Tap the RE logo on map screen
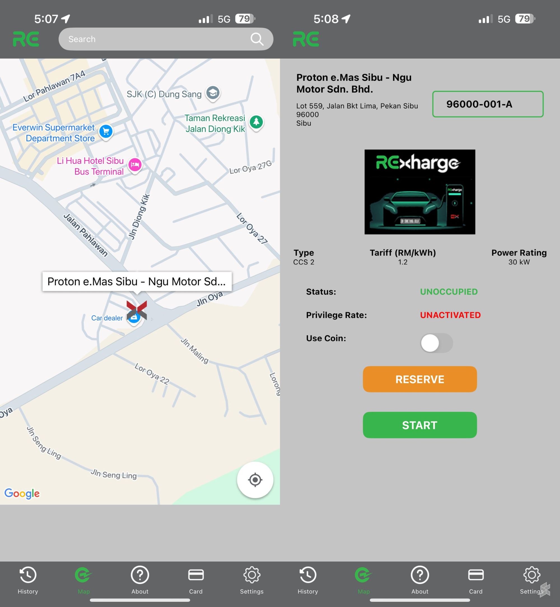This screenshot has height=607, width=560. tap(26, 39)
